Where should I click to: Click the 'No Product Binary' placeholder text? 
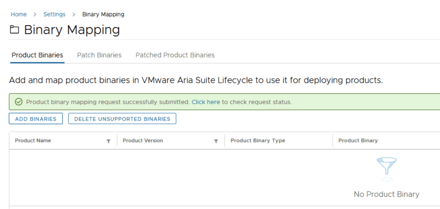tap(386, 194)
